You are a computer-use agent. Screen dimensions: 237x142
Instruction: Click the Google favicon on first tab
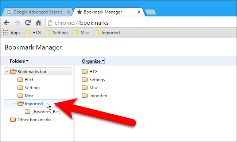pos(9,12)
